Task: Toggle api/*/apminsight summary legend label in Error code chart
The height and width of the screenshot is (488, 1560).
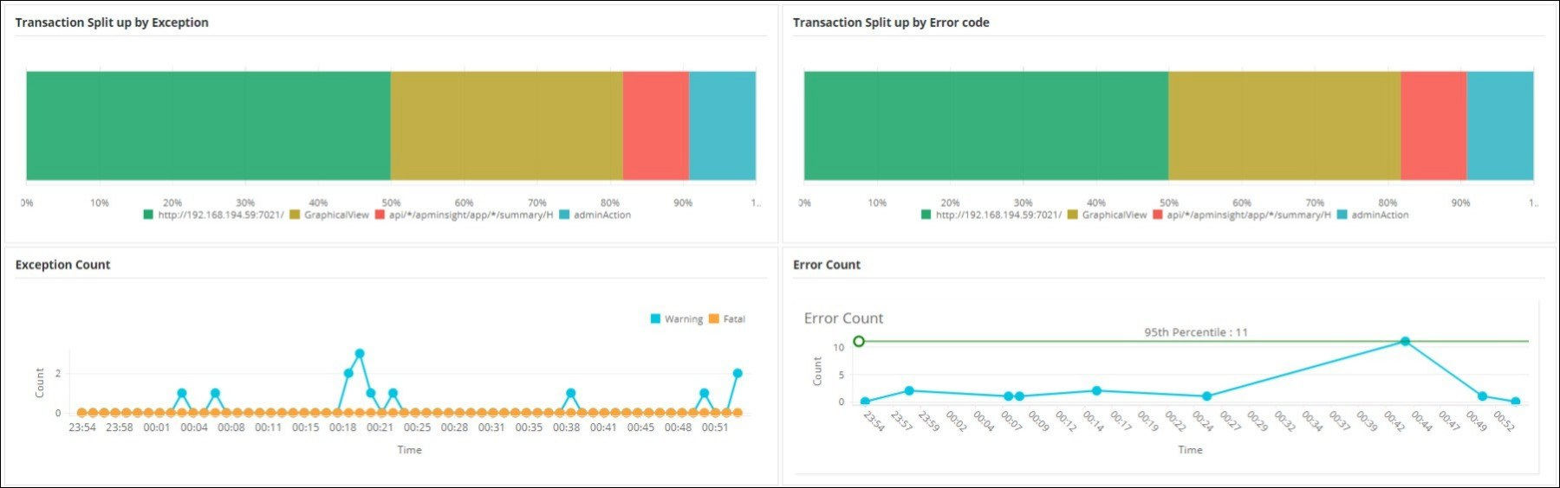Action: click(1249, 215)
